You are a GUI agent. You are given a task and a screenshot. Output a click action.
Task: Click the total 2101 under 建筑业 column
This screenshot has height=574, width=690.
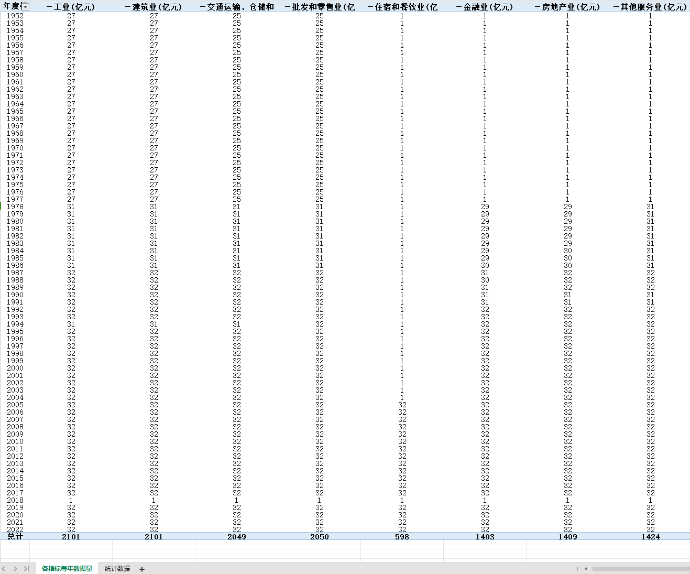tap(154, 537)
